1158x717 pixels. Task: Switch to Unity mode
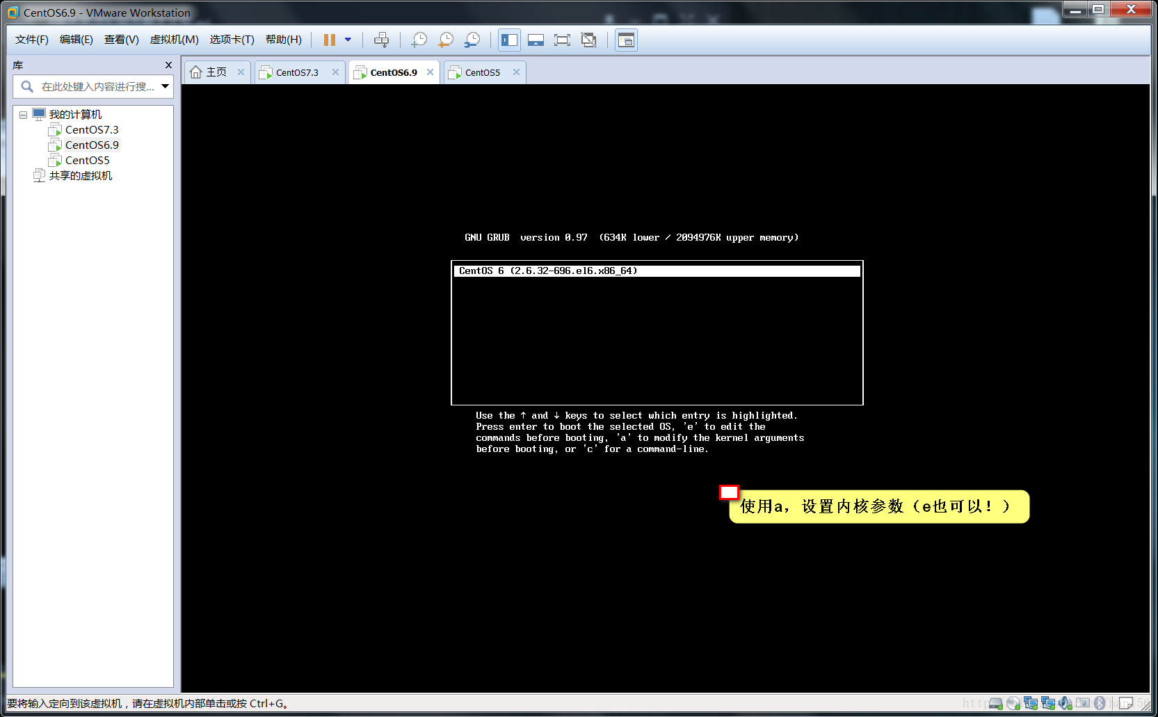click(588, 40)
